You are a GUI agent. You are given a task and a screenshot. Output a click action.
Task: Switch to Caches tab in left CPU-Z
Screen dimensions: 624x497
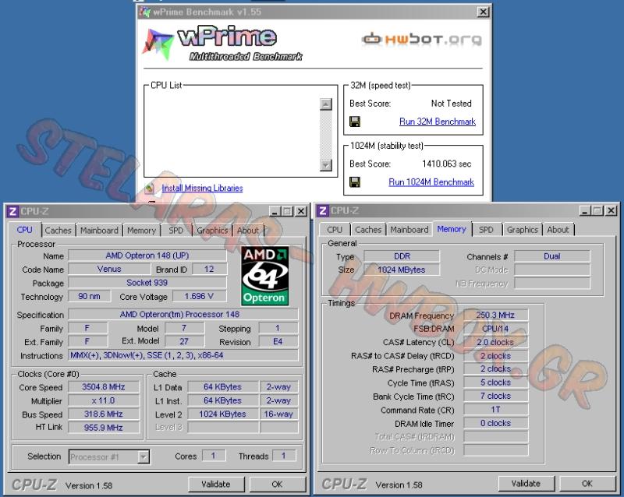(x=58, y=231)
